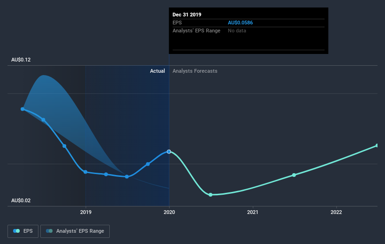Click the EPS data point at start of 2019
The width and height of the screenshot is (385, 244).
coord(85,172)
